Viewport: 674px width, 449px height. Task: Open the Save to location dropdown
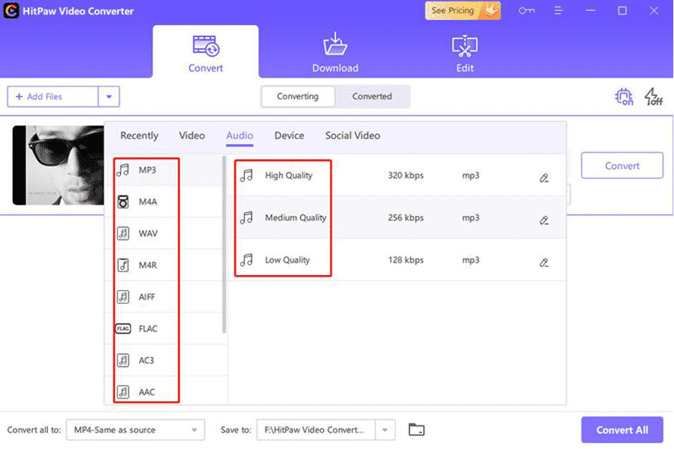tap(384, 430)
